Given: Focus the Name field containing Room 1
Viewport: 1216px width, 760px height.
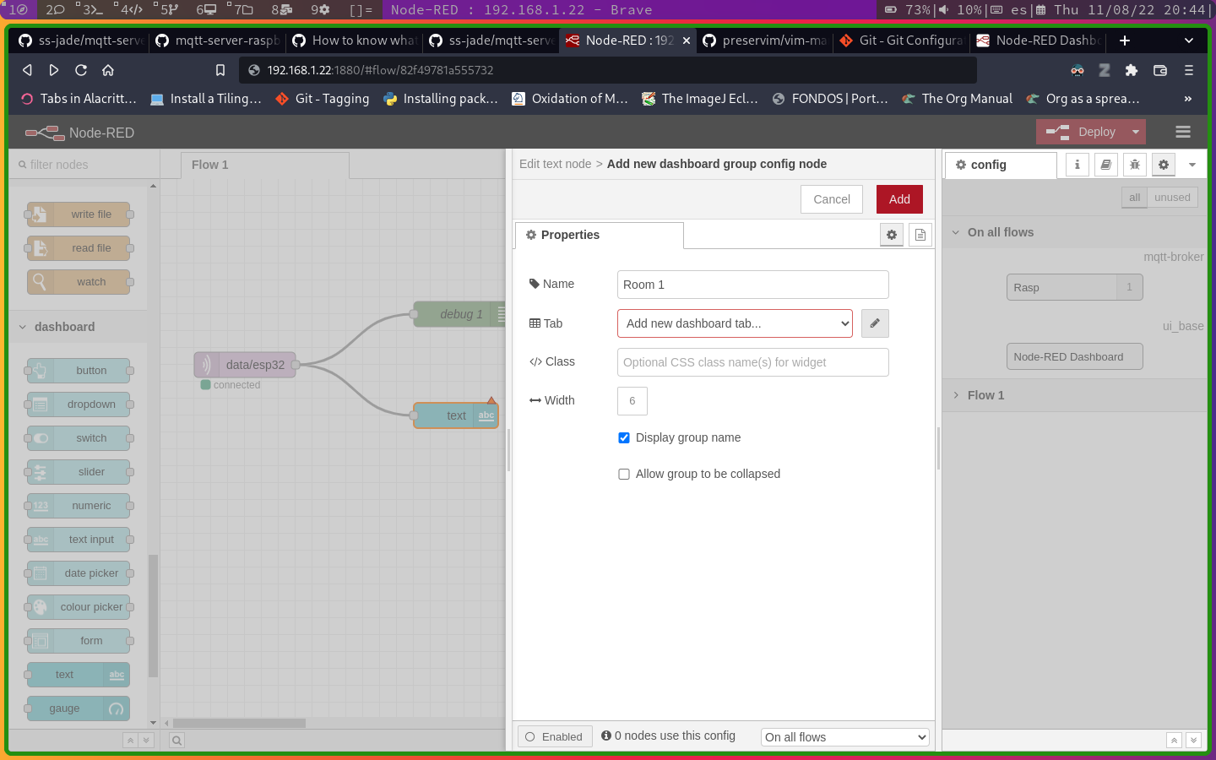Looking at the screenshot, I should tap(753, 285).
